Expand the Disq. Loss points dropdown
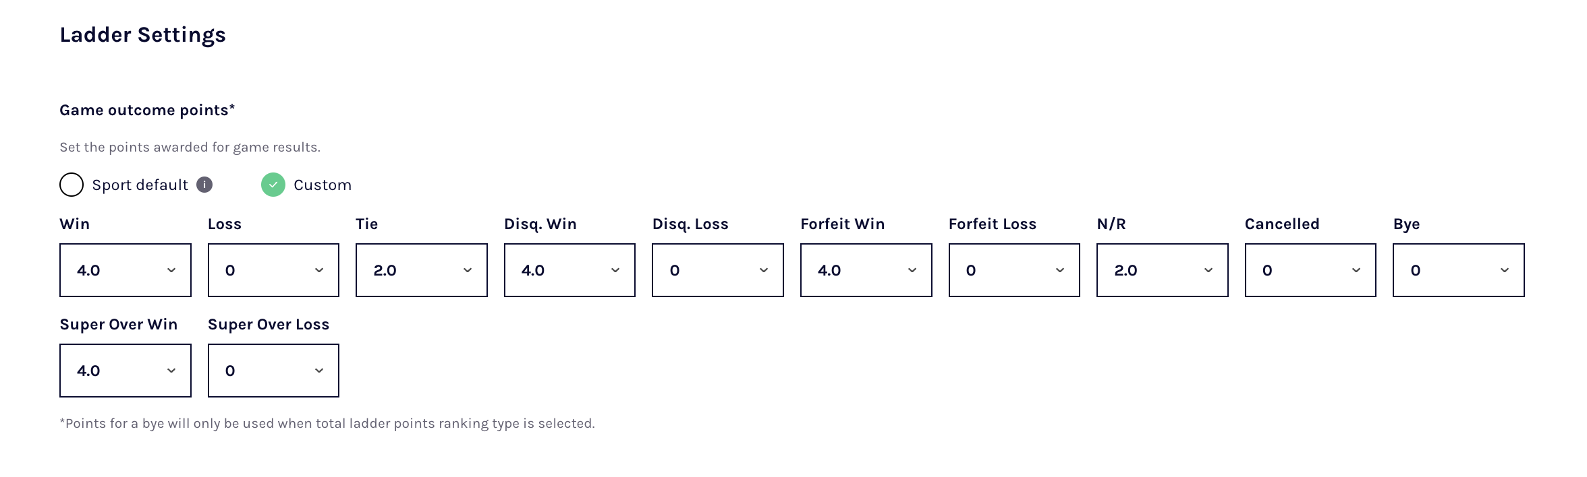This screenshot has height=477, width=1587. coord(717,270)
